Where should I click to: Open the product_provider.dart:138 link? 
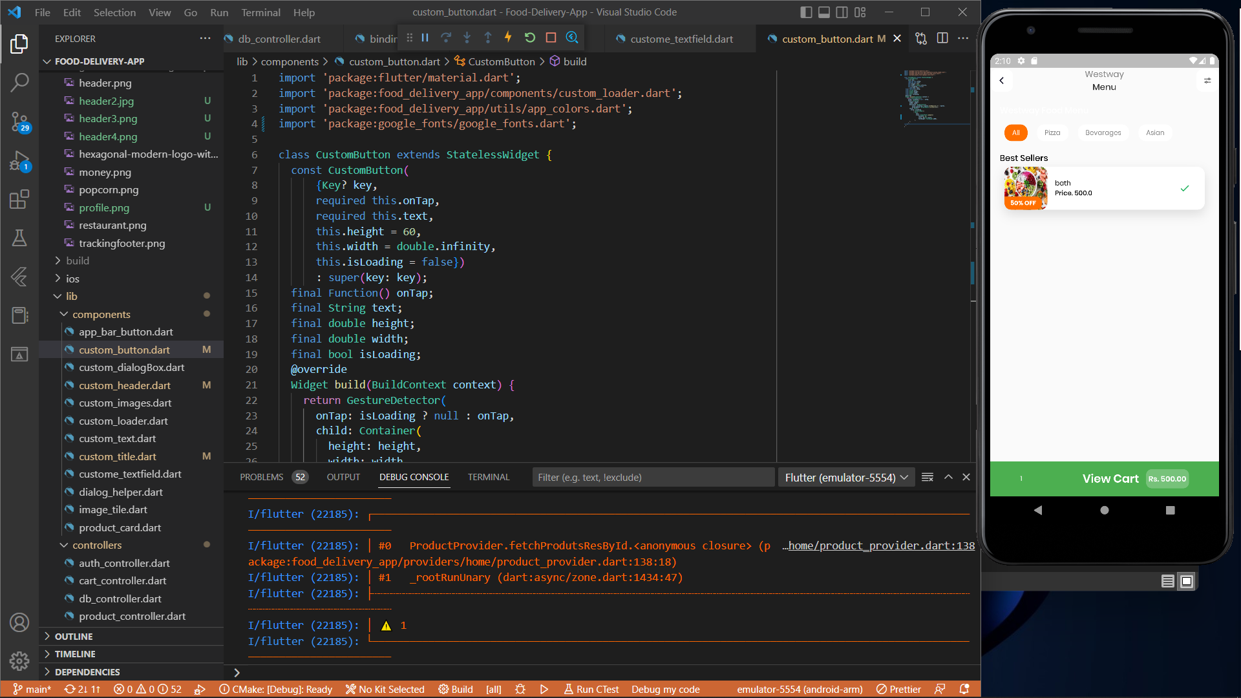879,545
